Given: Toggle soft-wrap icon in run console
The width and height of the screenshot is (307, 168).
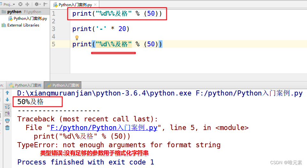Looking at the screenshot, I should [x=7, y=107].
